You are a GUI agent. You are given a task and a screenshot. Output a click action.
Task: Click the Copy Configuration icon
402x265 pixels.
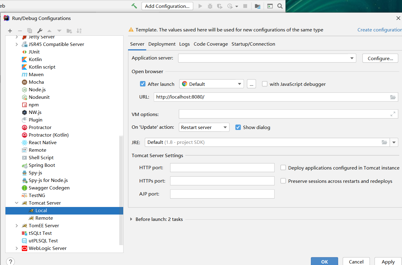click(x=30, y=31)
